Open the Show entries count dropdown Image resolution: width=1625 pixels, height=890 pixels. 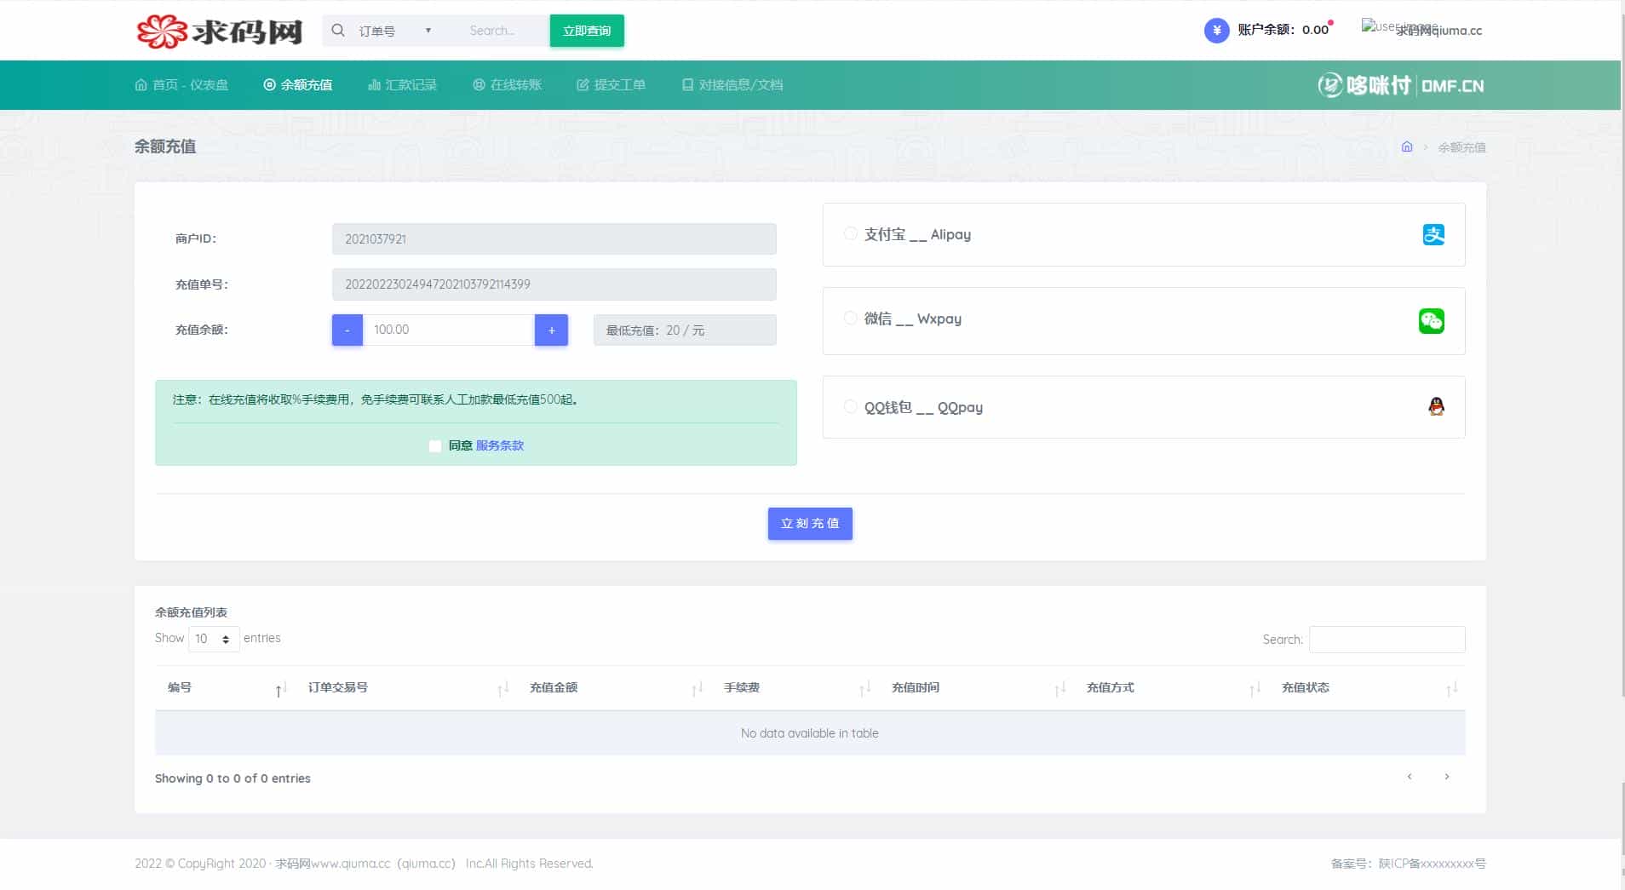click(x=214, y=639)
